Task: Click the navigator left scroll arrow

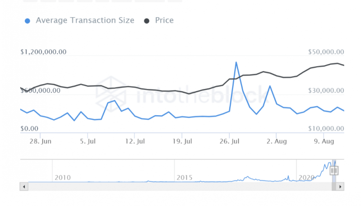Action: (x=24, y=187)
